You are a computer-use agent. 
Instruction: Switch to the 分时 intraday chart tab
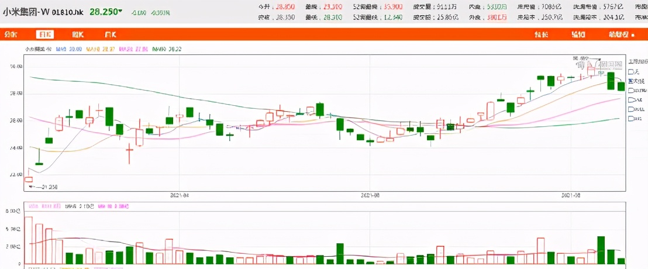point(11,35)
